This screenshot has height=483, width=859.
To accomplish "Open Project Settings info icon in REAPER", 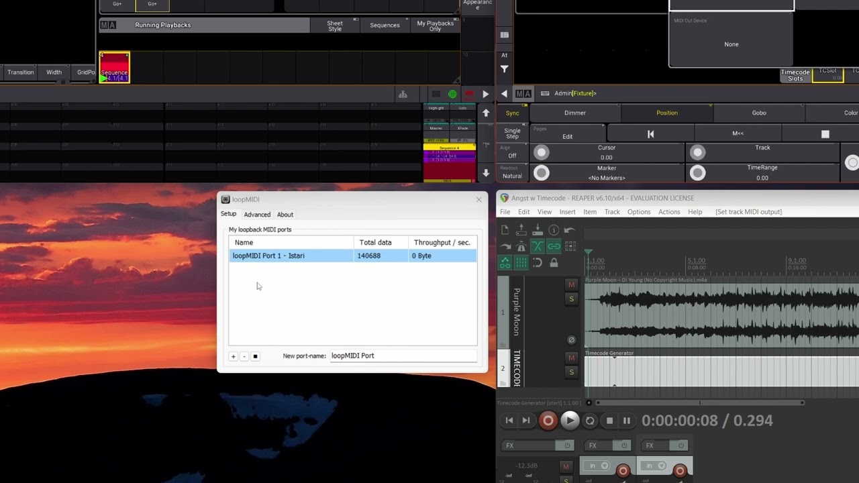I will [554, 230].
